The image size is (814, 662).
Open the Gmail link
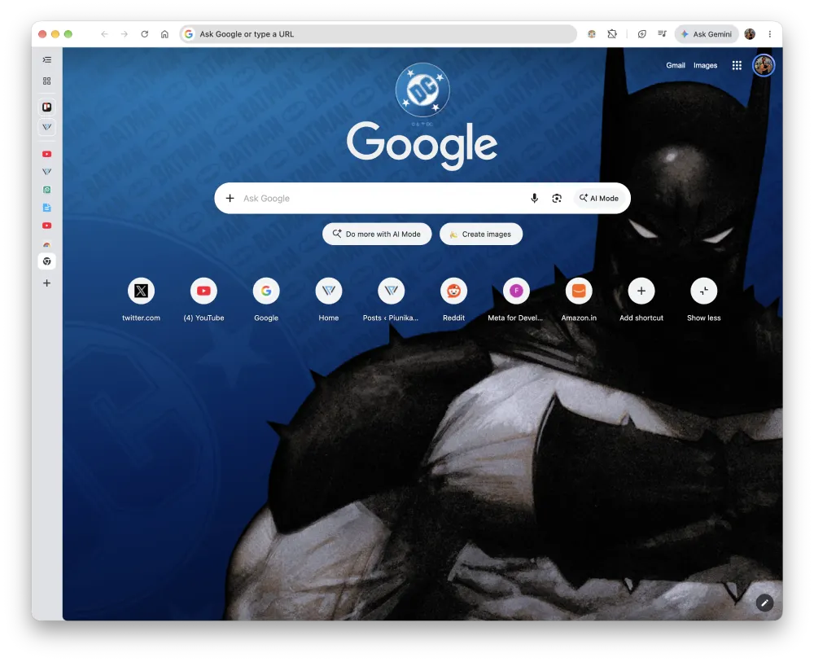pyautogui.click(x=676, y=65)
